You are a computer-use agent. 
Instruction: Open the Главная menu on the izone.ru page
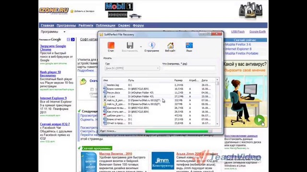point(47,25)
